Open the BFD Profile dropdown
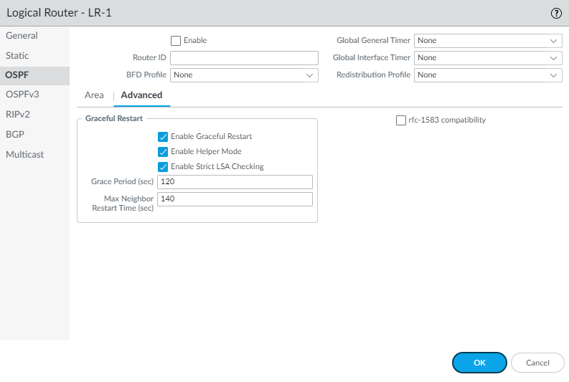The image size is (569, 382). 243,75
